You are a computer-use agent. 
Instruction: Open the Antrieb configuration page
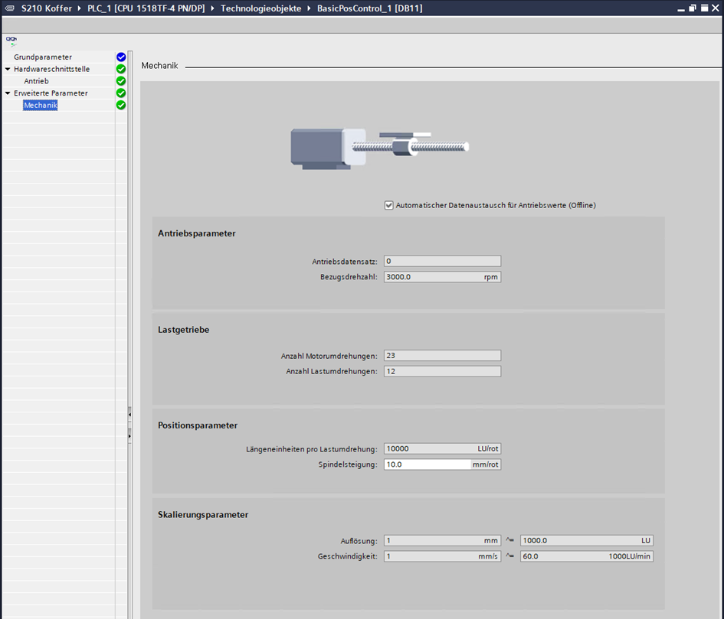pos(36,81)
